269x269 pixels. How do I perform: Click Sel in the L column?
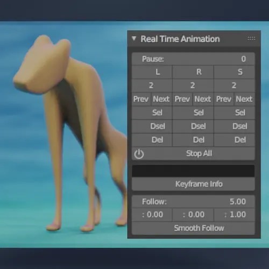[x=152, y=112]
